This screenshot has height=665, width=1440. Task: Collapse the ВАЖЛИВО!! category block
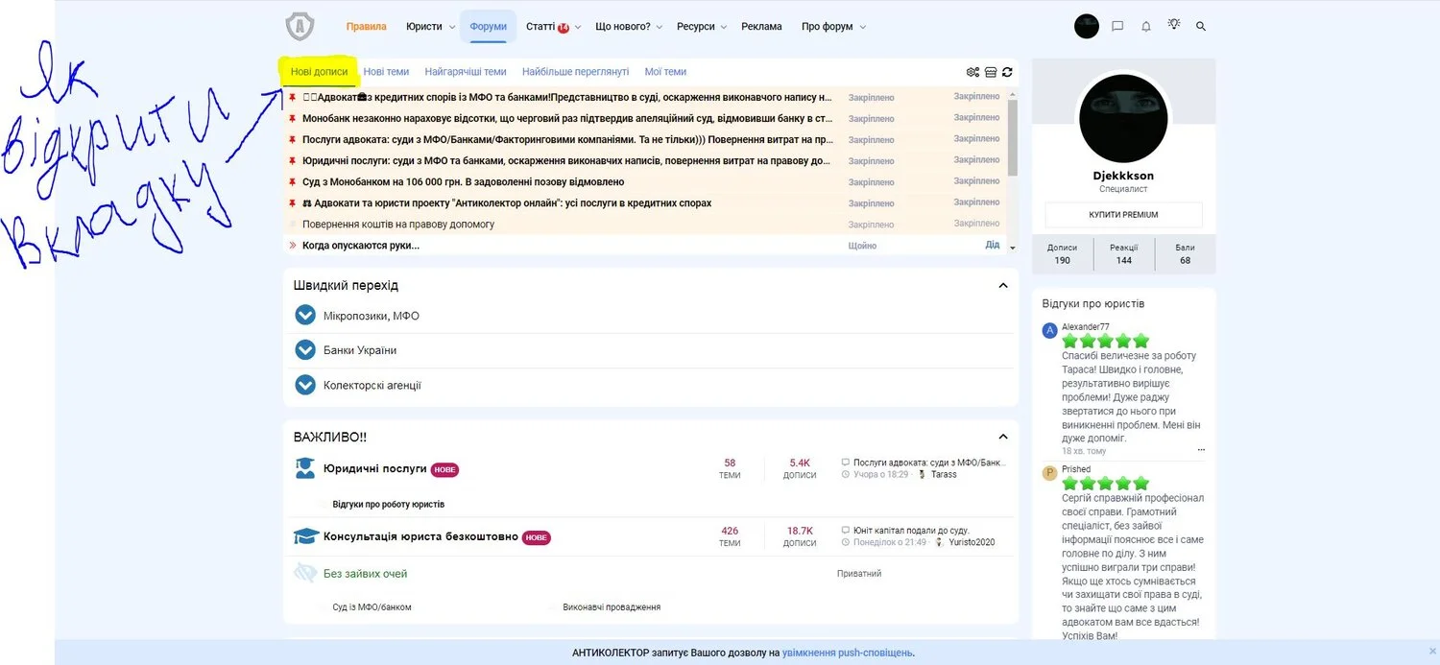1003,438
